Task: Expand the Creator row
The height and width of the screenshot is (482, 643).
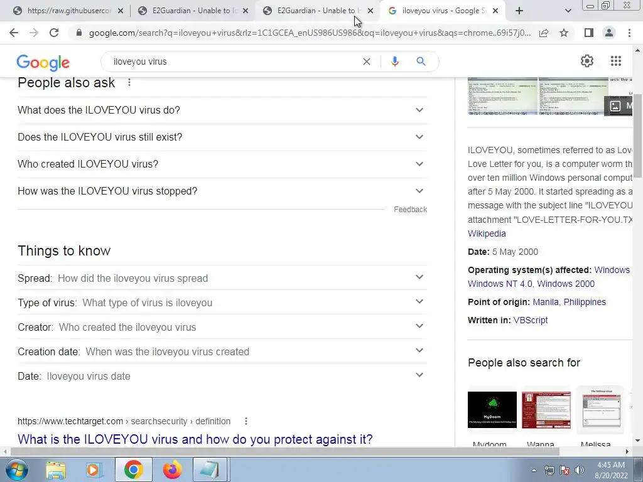Action: click(222, 327)
